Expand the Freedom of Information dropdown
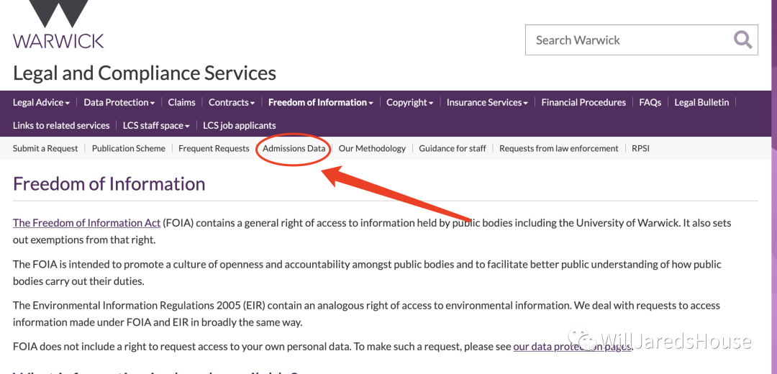Viewport: 777px width, 374px height. (321, 103)
